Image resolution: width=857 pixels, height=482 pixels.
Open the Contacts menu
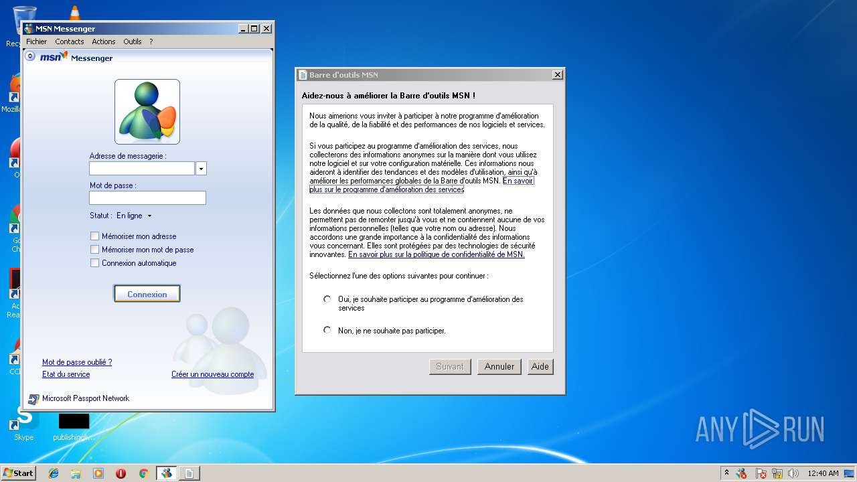pyautogui.click(x=70, y=42)
